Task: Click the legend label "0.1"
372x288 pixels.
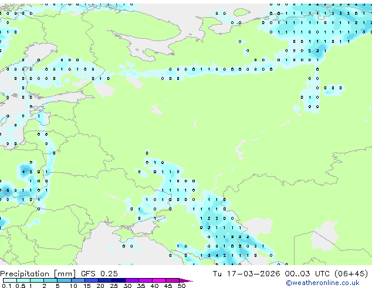Action: [x=6, y=286]
